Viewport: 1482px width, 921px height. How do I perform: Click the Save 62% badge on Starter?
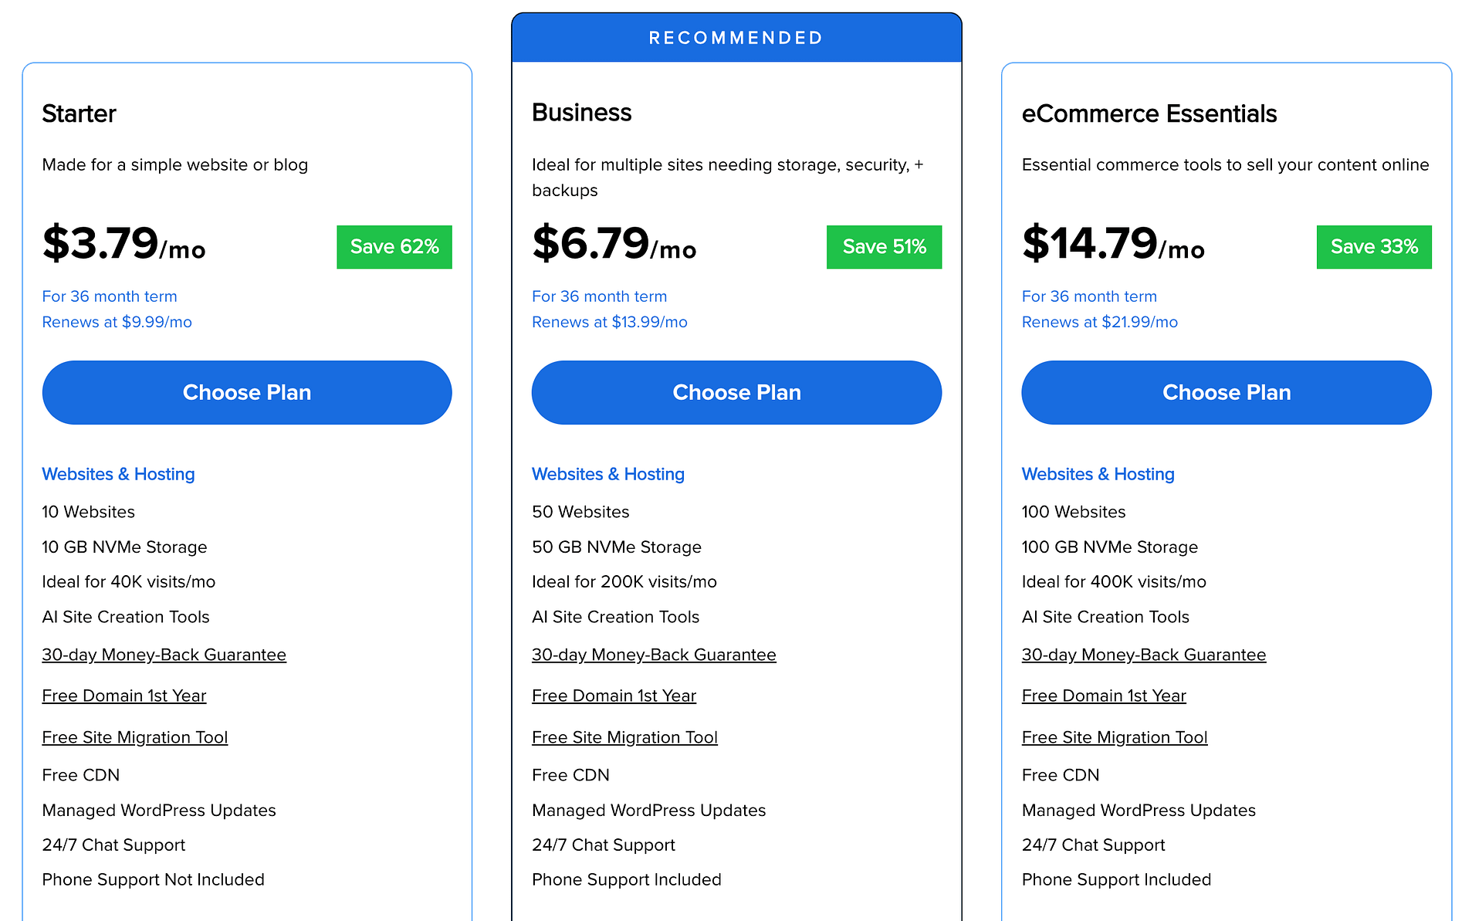coord(394,247)
